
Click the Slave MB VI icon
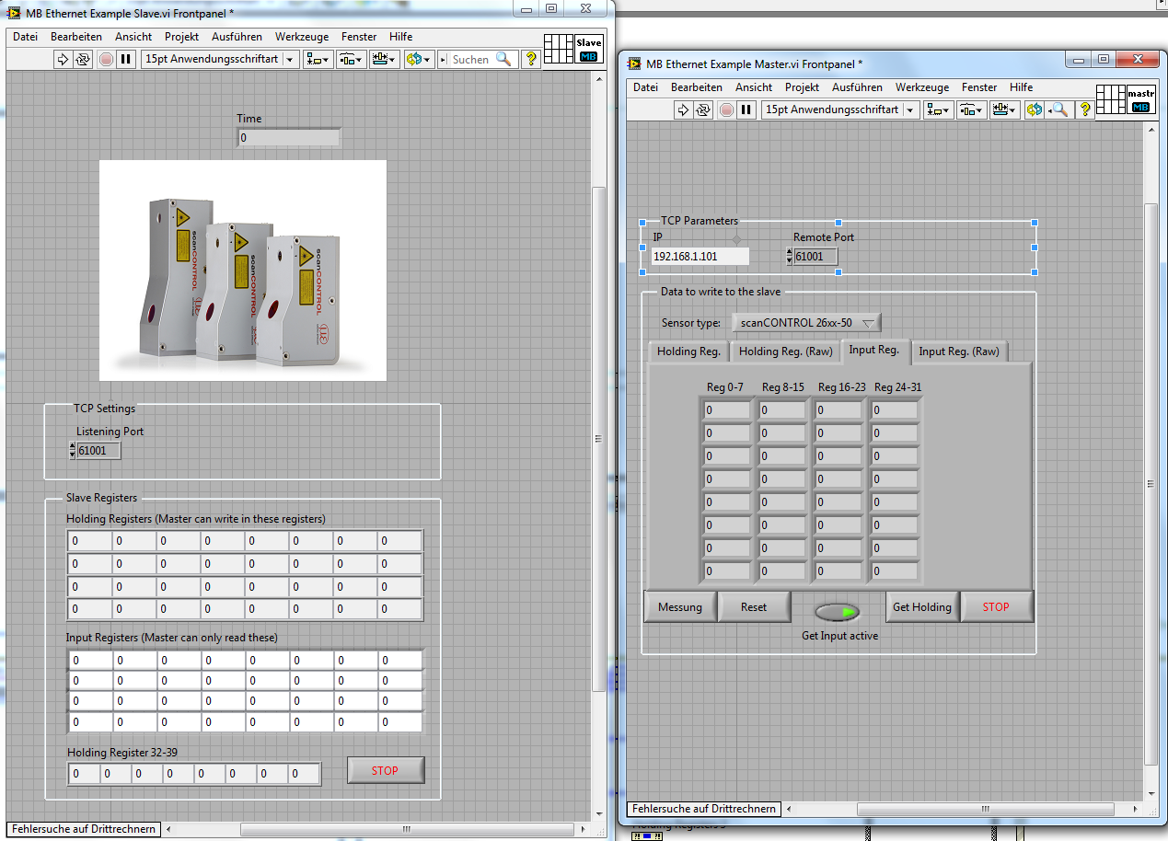click(588, 50)
